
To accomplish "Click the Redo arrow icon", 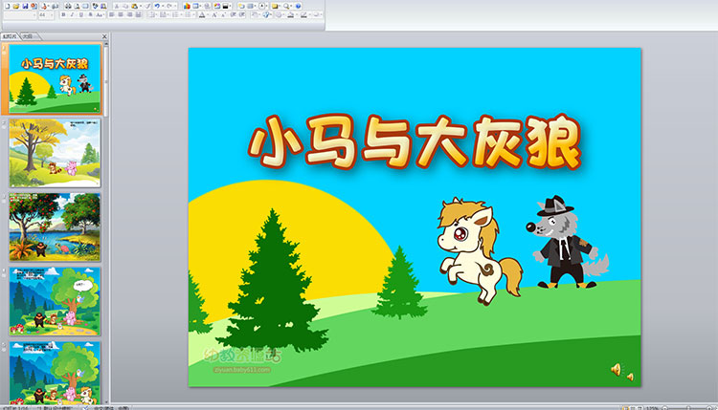I will tap(168, 6).
